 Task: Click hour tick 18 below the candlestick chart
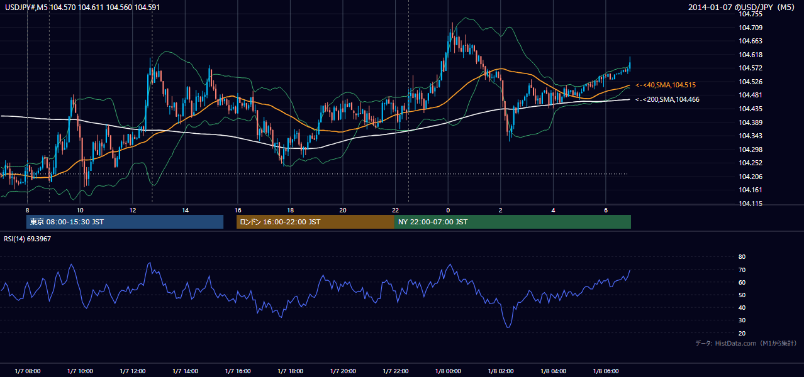(290, 209)
